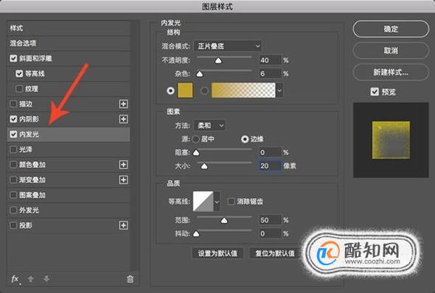The height and width of the screenshot is (293, 435).
Task: Enable the 光泽 satin checkbox
Action: tap(13, 149)
